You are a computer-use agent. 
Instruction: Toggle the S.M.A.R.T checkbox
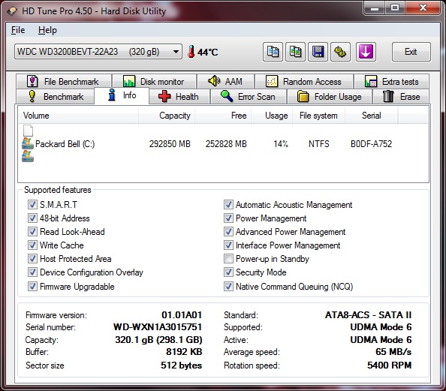[32, 204]
